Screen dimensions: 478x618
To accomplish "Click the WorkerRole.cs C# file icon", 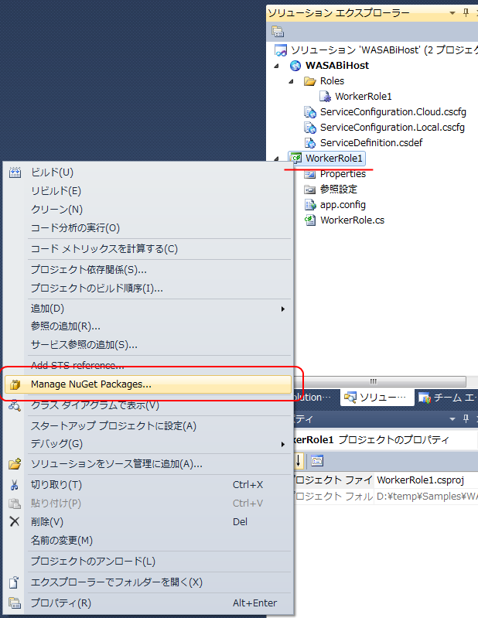I will tap(310, 220).
